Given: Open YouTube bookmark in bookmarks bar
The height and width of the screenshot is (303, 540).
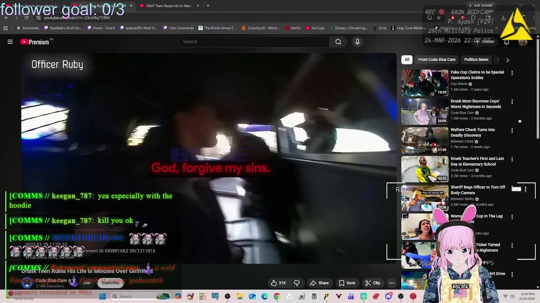Looking at the screenshot, I should tap(315, 28).
